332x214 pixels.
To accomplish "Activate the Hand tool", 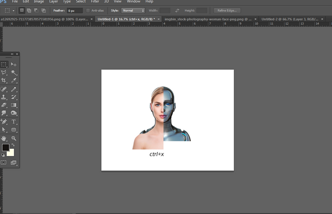I will (x=4, y=138).
